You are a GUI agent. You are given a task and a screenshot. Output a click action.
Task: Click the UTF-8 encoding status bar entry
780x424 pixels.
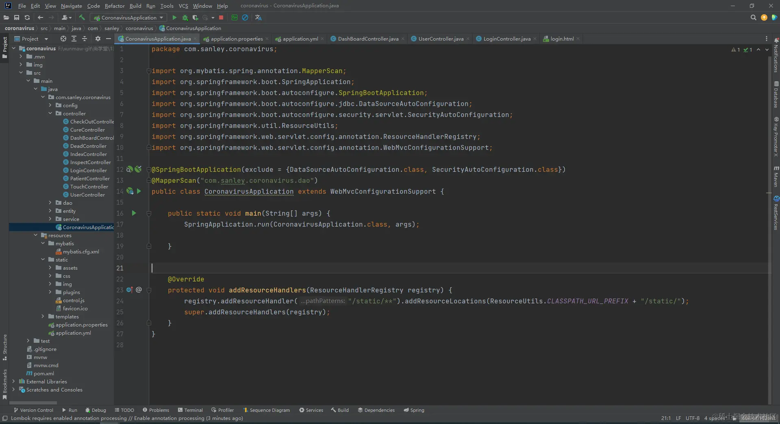click(x=693, y=418)
